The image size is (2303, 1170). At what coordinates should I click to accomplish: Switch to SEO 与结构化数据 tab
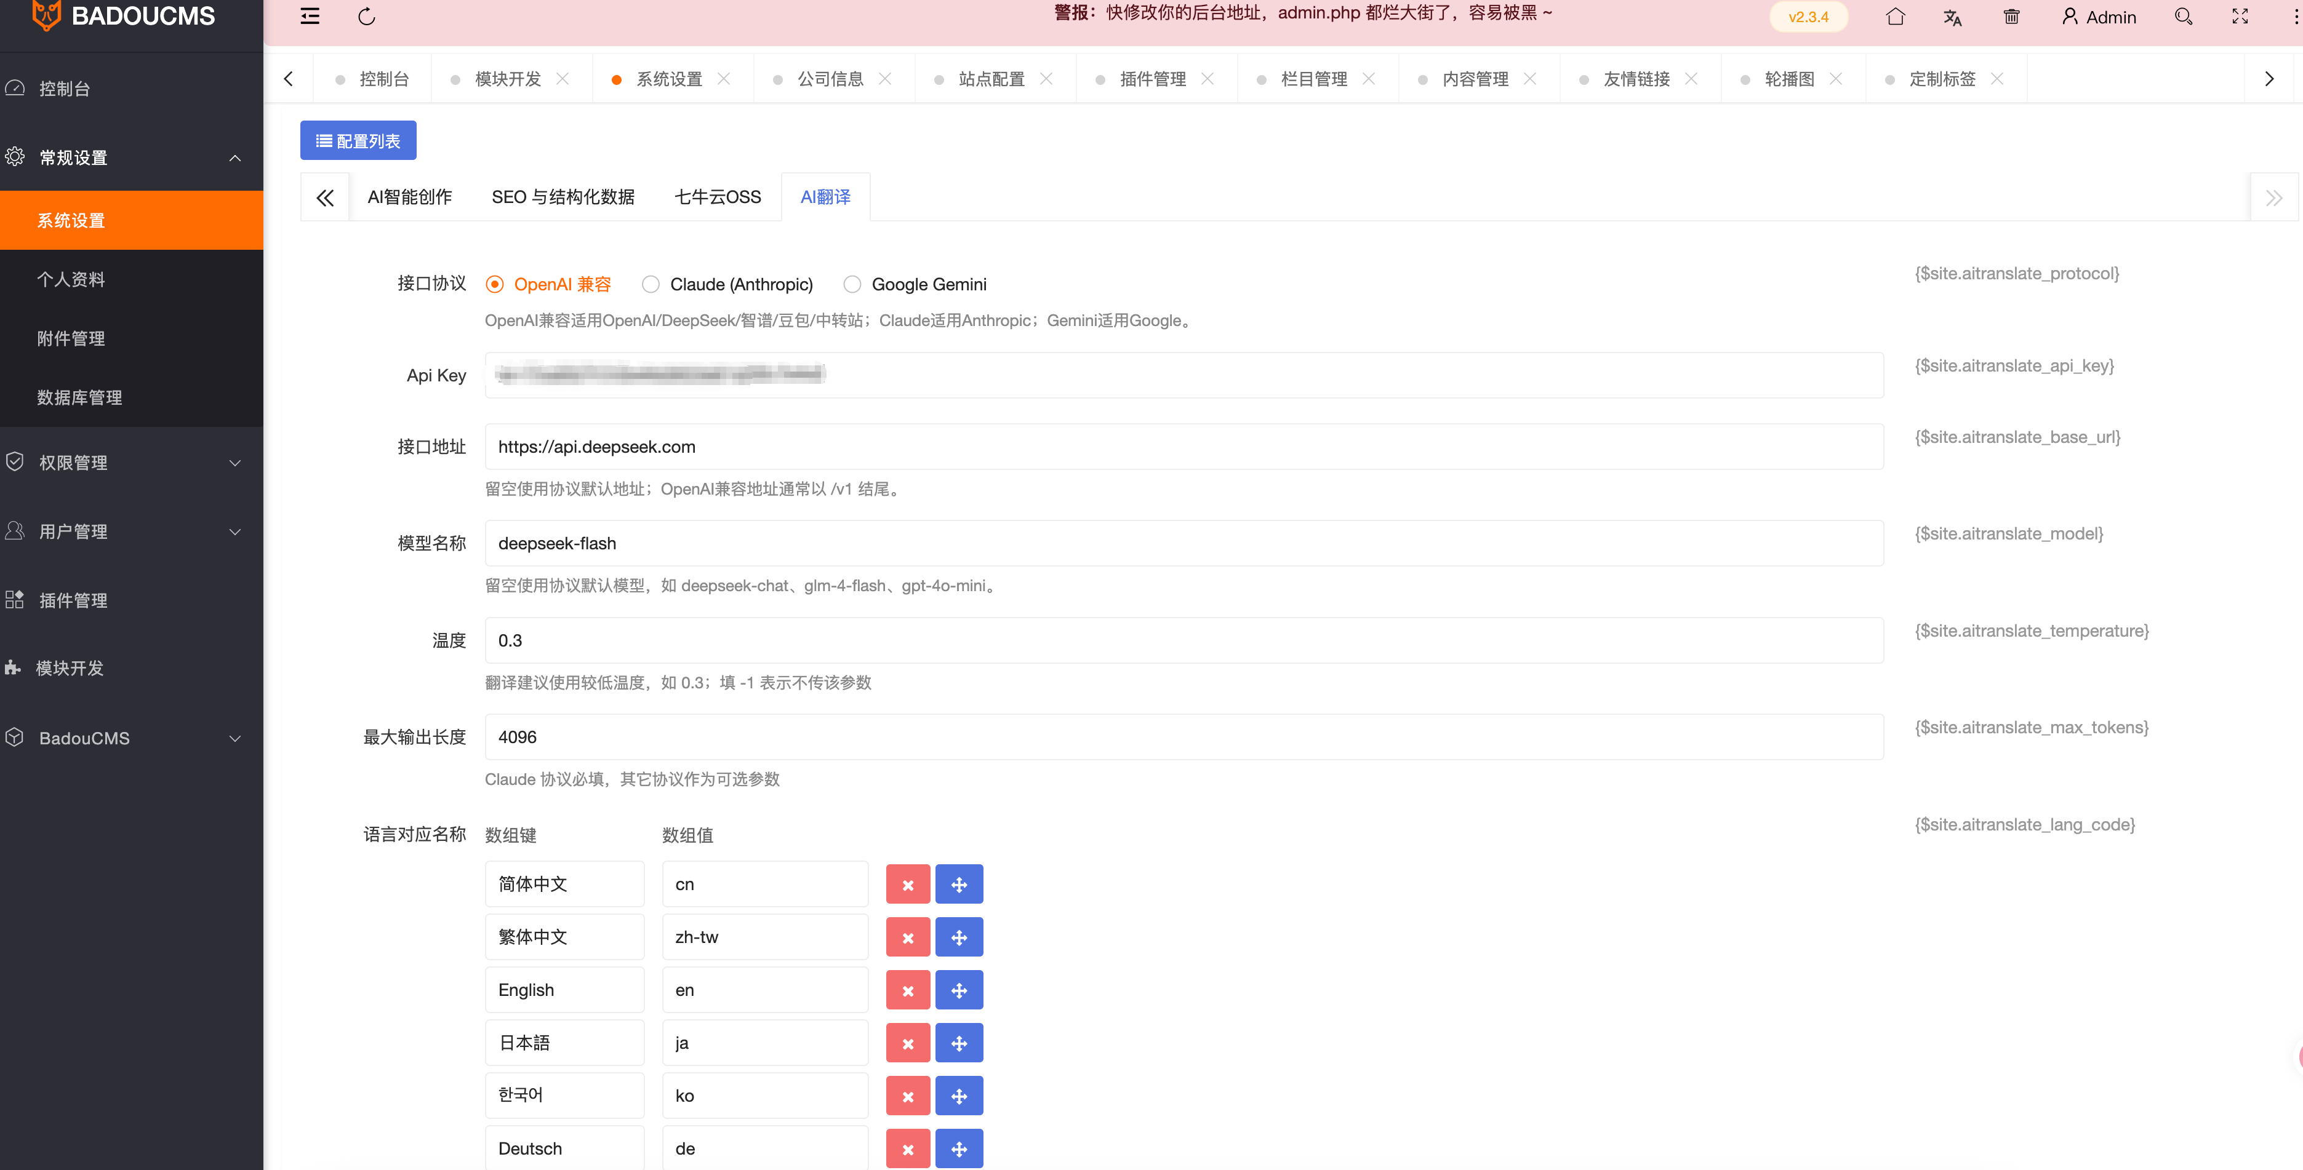[x=563, y=197]
